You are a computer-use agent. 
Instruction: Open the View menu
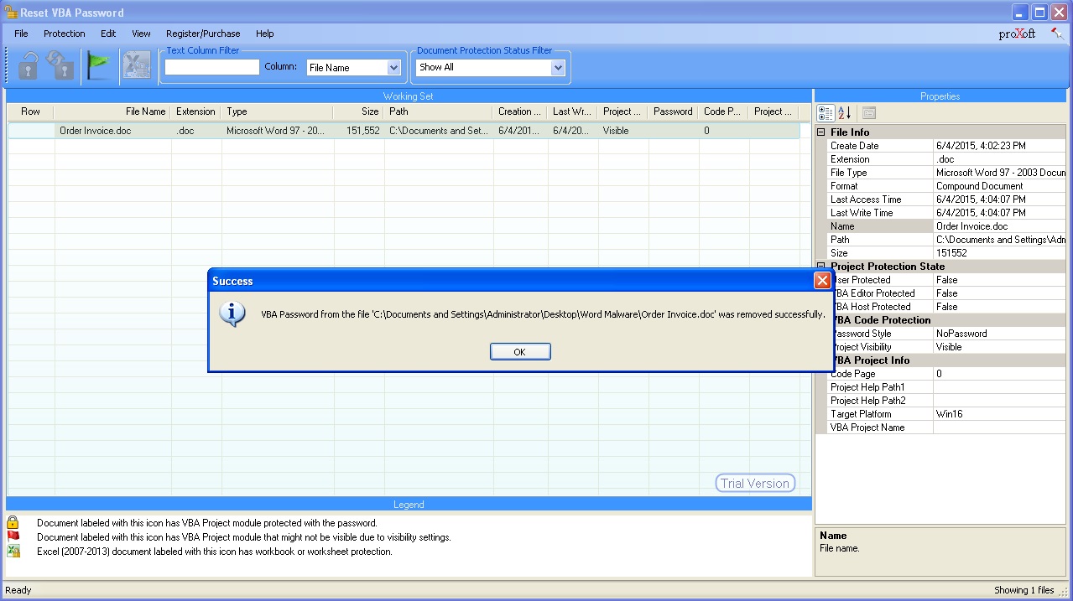click(x=141, y=34)
